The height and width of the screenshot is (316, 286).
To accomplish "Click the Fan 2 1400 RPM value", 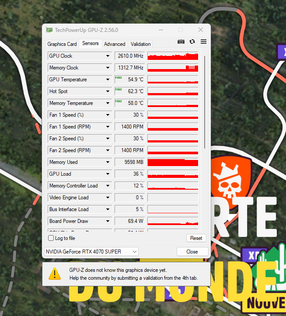I will click(x=130, y=150).
